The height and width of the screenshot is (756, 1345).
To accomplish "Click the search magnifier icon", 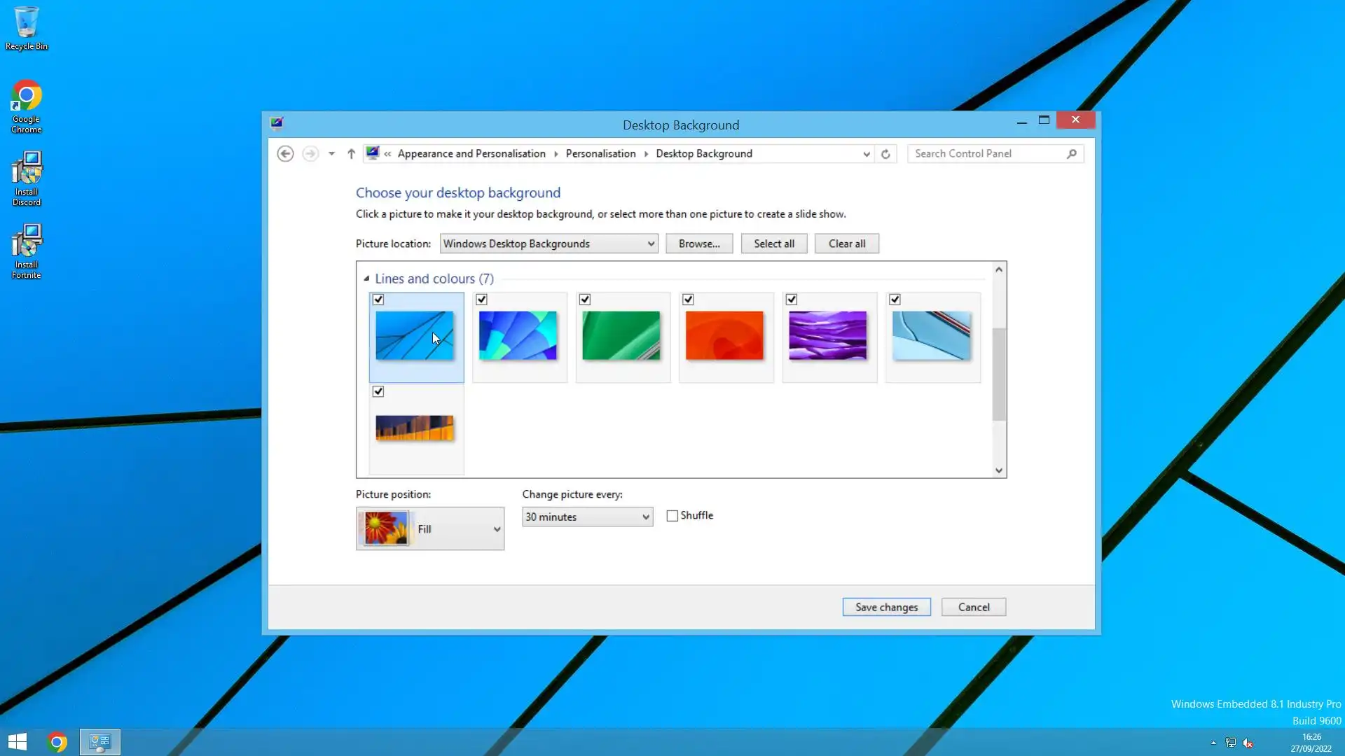I will point(1071,154).
